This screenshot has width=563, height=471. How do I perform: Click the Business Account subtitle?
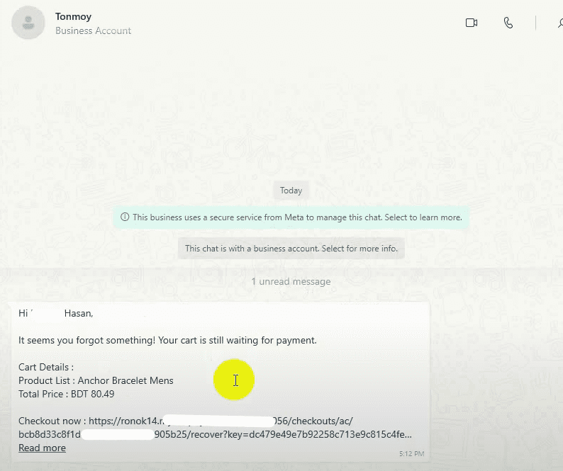click(93, 31)
